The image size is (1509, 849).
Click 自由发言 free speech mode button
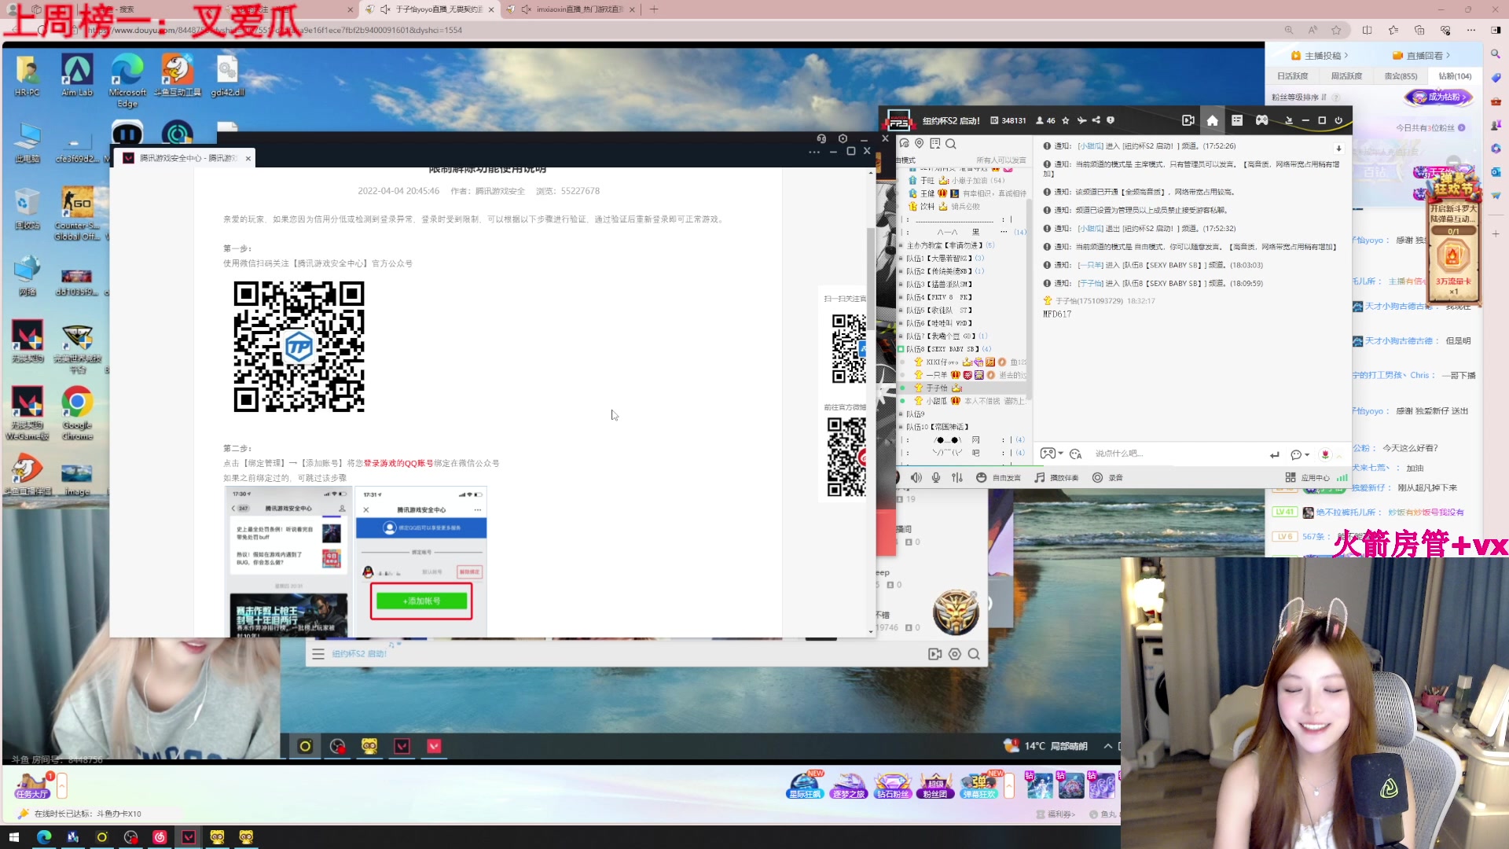coord(998,478)
